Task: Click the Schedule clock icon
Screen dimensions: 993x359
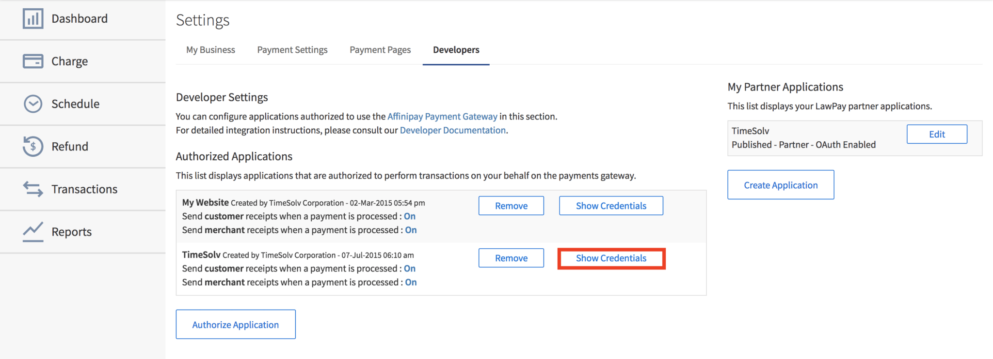Action: (33, 104)
